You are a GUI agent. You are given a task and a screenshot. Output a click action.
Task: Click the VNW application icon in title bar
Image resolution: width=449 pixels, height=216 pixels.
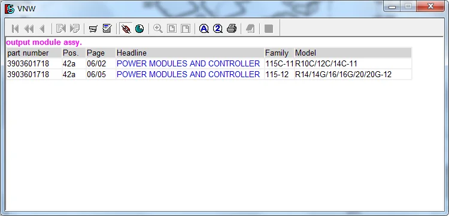point(9,8)
